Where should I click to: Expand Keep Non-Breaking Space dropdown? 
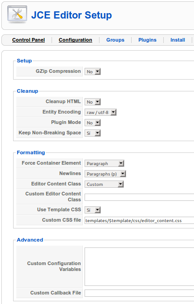point(93,133)
